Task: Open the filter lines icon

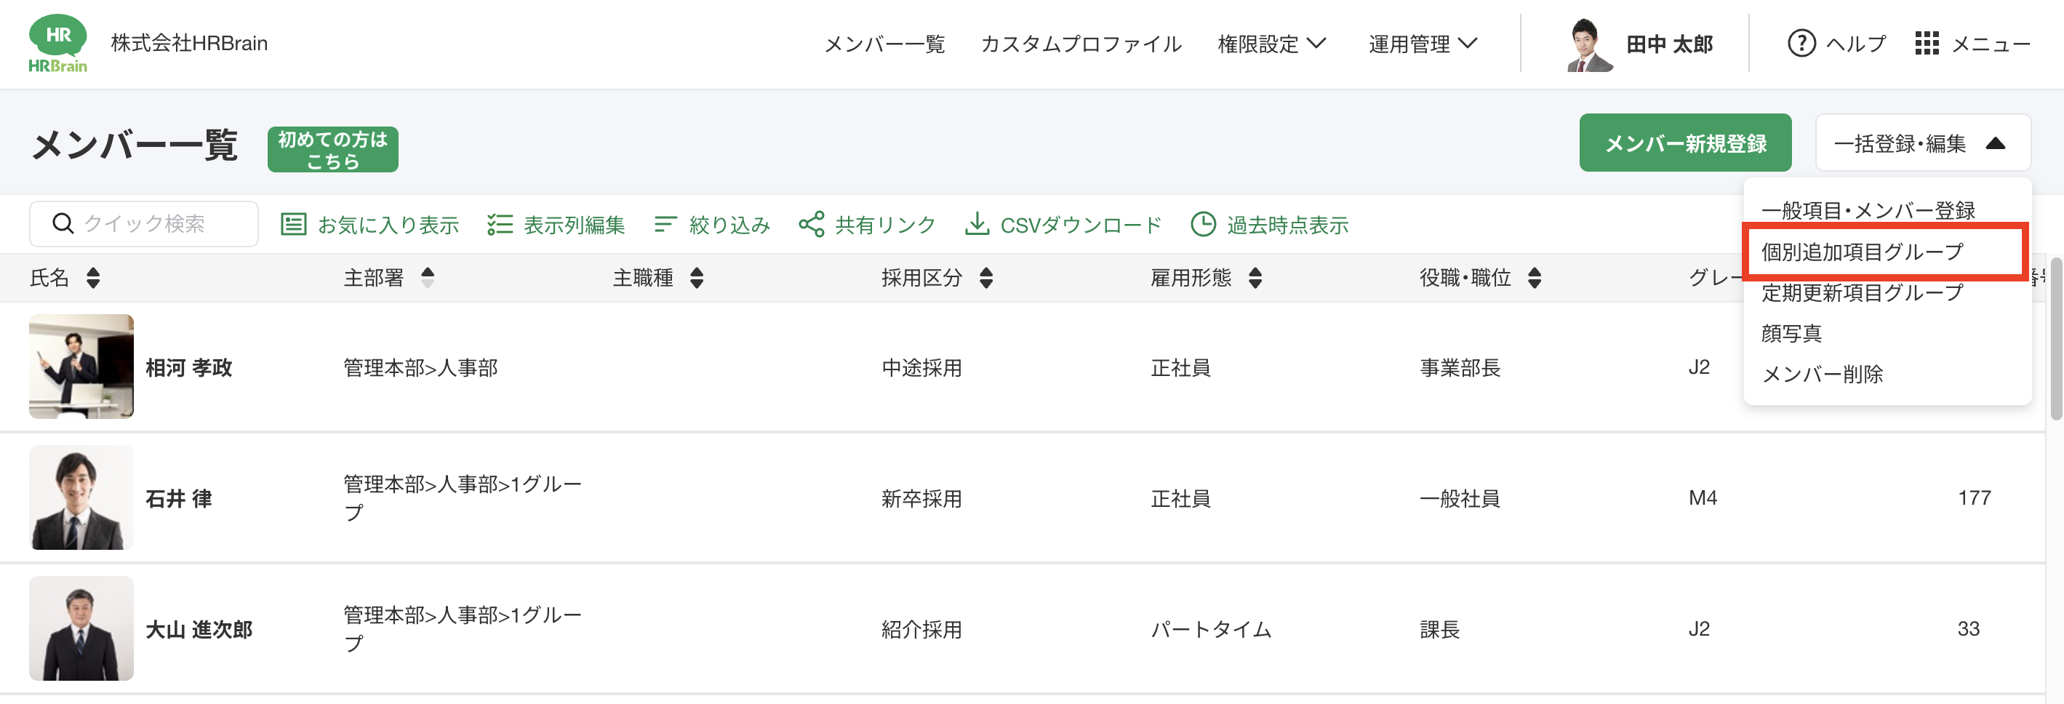Action: point(665,224)
